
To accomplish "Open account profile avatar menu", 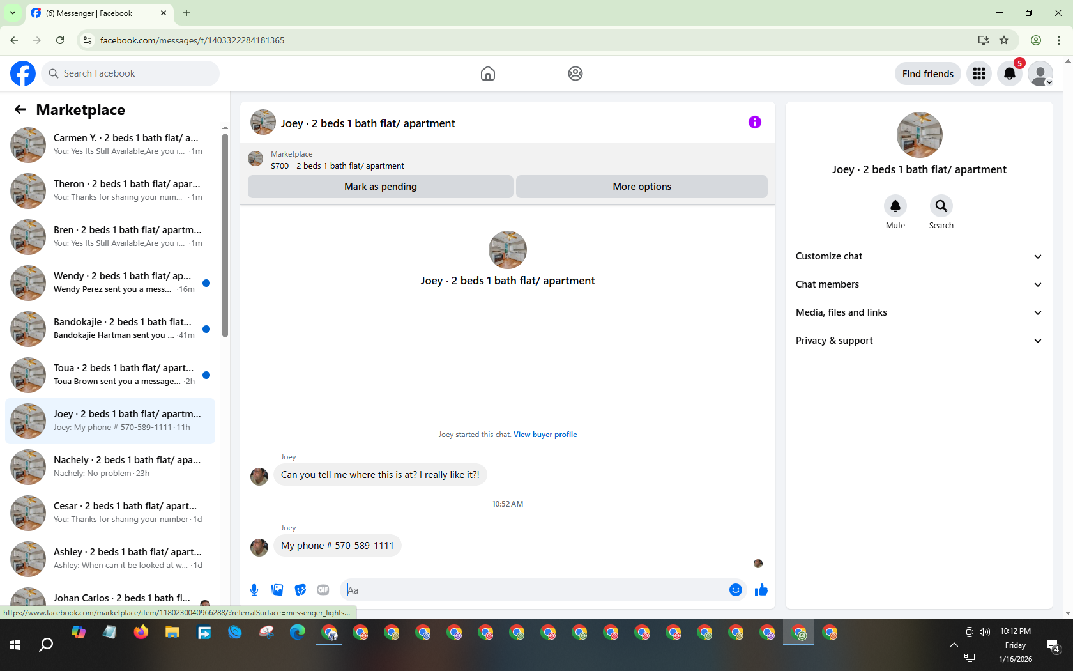I will point(1040,73).
